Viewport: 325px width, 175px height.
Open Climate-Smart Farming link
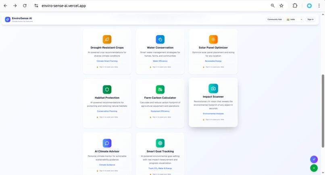107,61
